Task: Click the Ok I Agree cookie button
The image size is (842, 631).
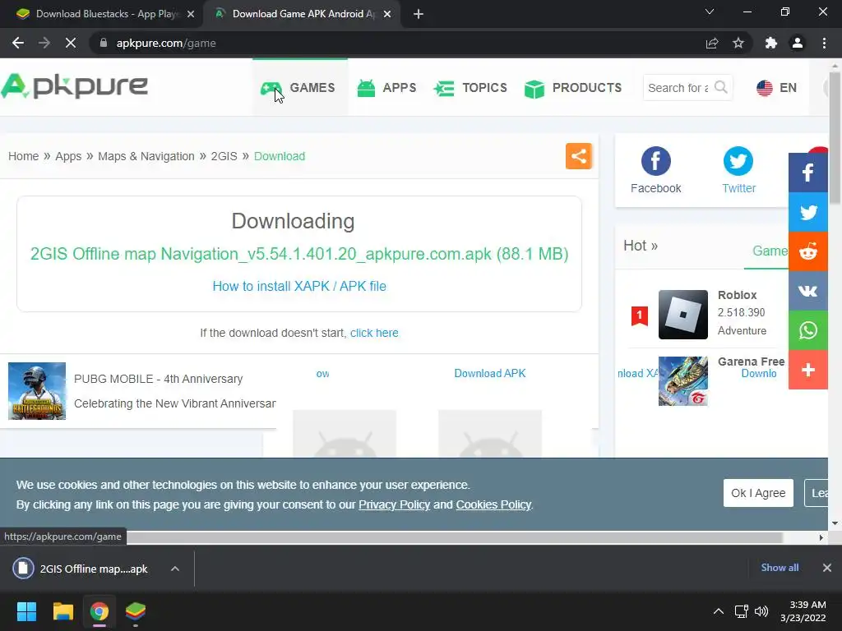Action: (x=758, y=493)
